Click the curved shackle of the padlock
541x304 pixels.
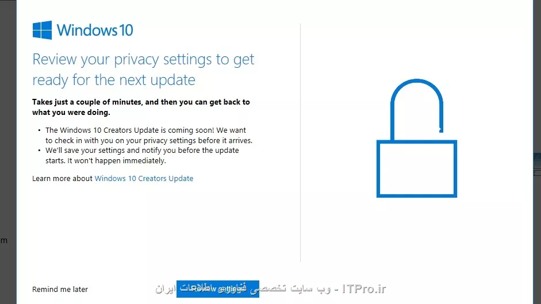[x=417, y=109]
